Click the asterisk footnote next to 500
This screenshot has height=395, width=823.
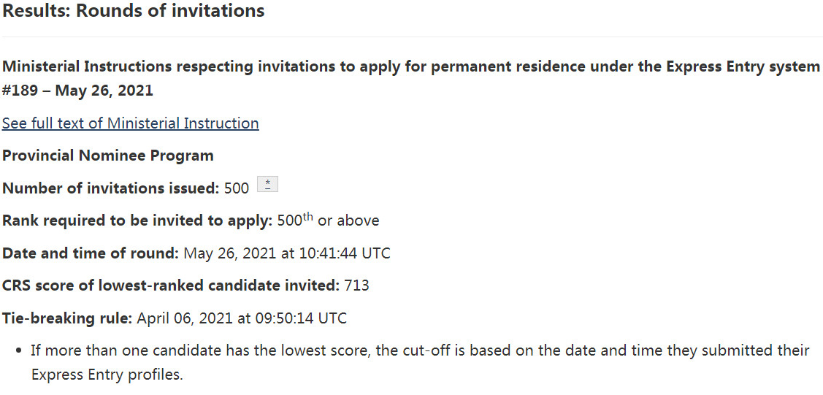tap(268, 186)
